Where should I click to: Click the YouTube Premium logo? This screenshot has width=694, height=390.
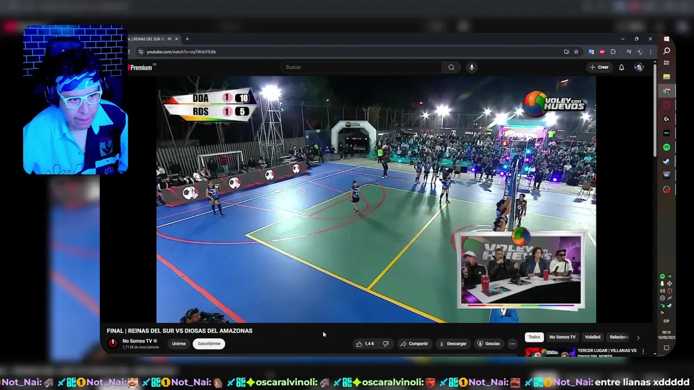click(140, 68)
